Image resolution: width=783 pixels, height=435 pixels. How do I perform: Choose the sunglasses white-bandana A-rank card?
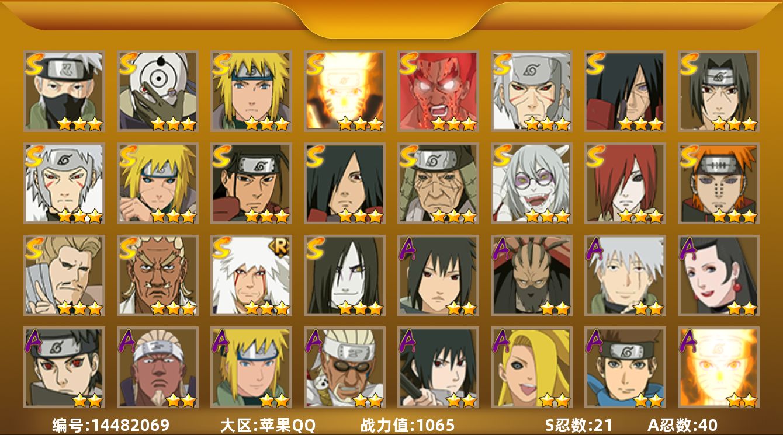click(x=344, y=367)
